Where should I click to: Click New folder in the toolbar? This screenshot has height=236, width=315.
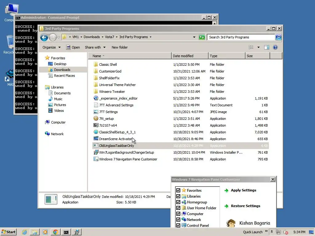(120, 47)
